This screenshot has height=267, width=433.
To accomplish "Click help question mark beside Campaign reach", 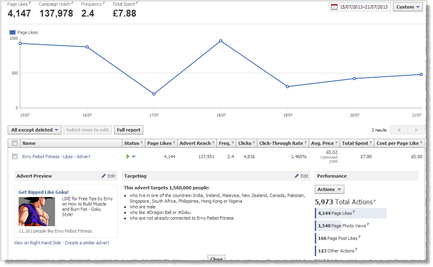I will 72,3.
